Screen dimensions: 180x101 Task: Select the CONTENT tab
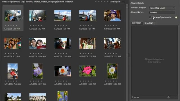click(x=136, y=23)
